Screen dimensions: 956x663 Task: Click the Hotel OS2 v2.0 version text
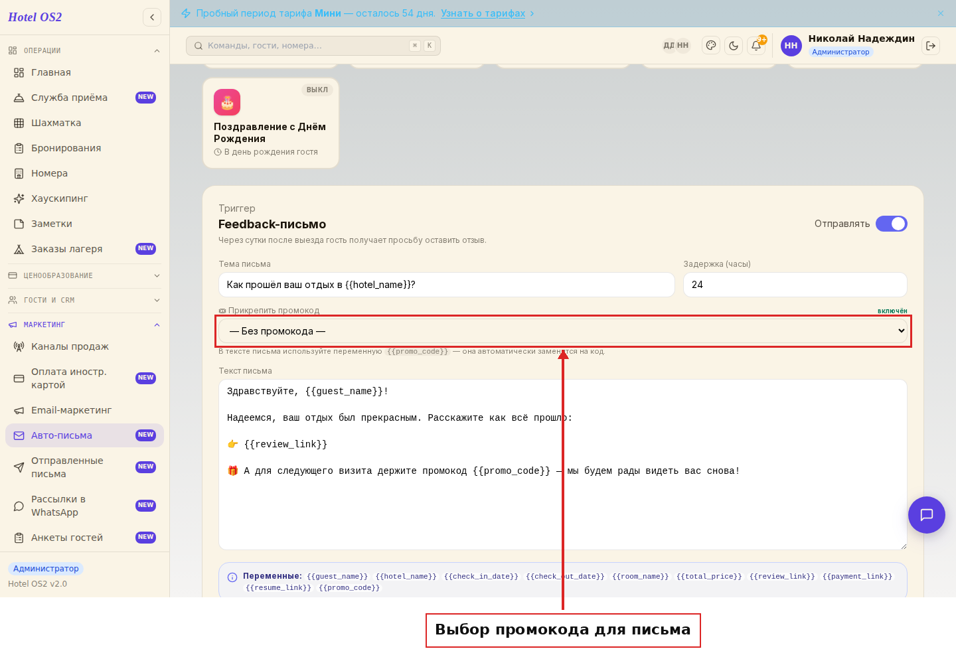[38, 584]
